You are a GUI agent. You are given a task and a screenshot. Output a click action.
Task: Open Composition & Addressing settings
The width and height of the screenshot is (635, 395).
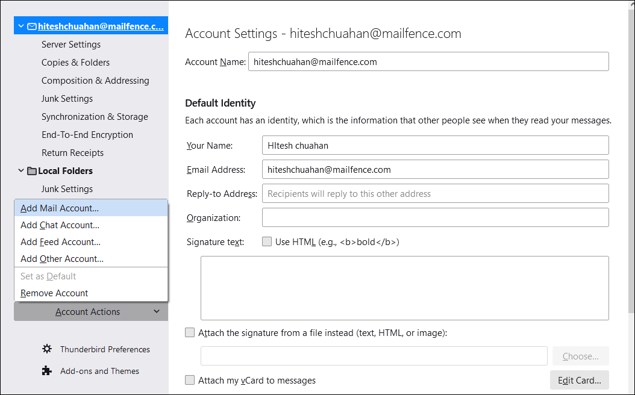coord(95,81)
